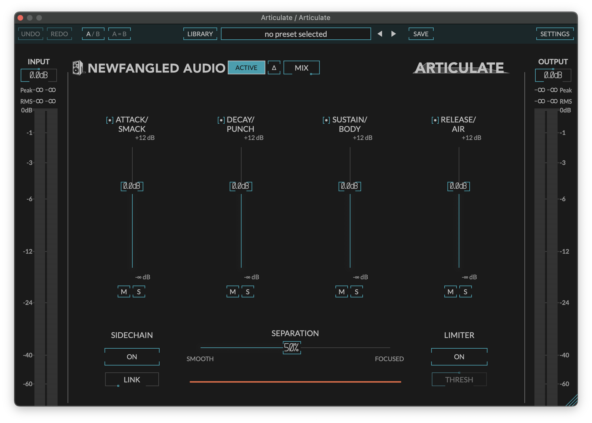Click the previous preset arrow
Viewport: 592px width, 423px height.
pos(380,34)
